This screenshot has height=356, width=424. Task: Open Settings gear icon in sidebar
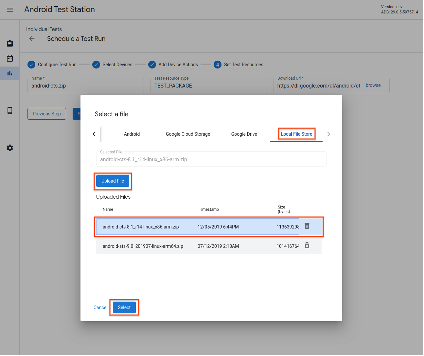[x=9, y=148]
